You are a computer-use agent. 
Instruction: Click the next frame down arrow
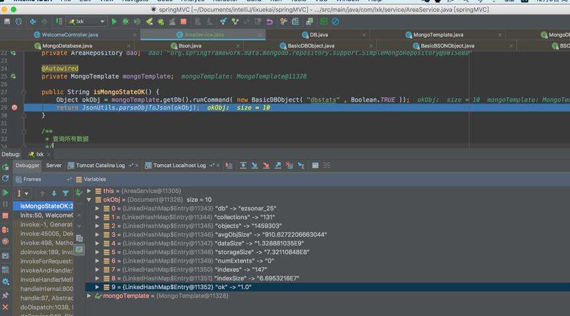click(x=54, y=193)
